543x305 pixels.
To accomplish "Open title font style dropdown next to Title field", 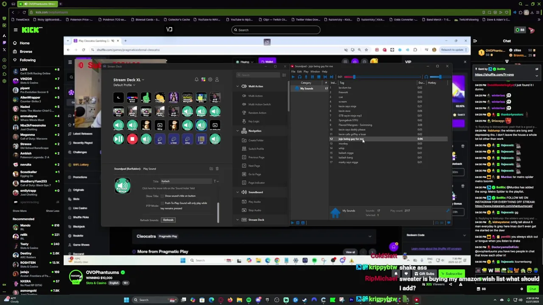I will pyautogui.click(x=216, y=181).
